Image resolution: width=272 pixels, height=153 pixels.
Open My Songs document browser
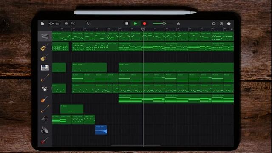point(42,23)
